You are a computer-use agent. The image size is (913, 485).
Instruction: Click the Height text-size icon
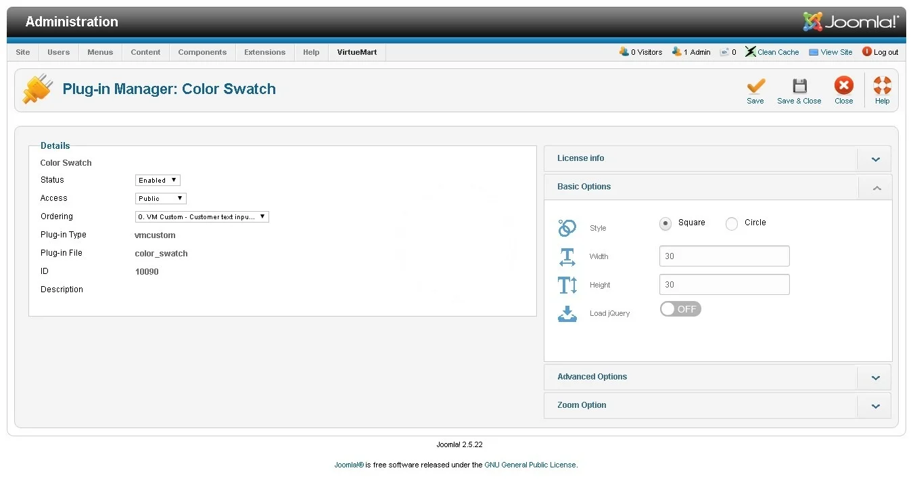567,285
